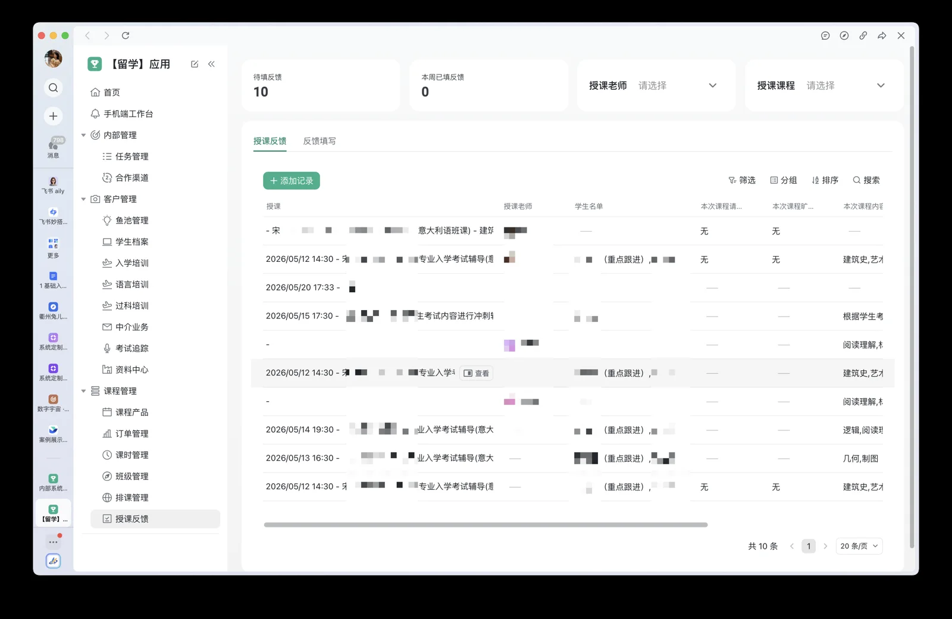Click the plus create button in left rail

click(x=53, y=116)
